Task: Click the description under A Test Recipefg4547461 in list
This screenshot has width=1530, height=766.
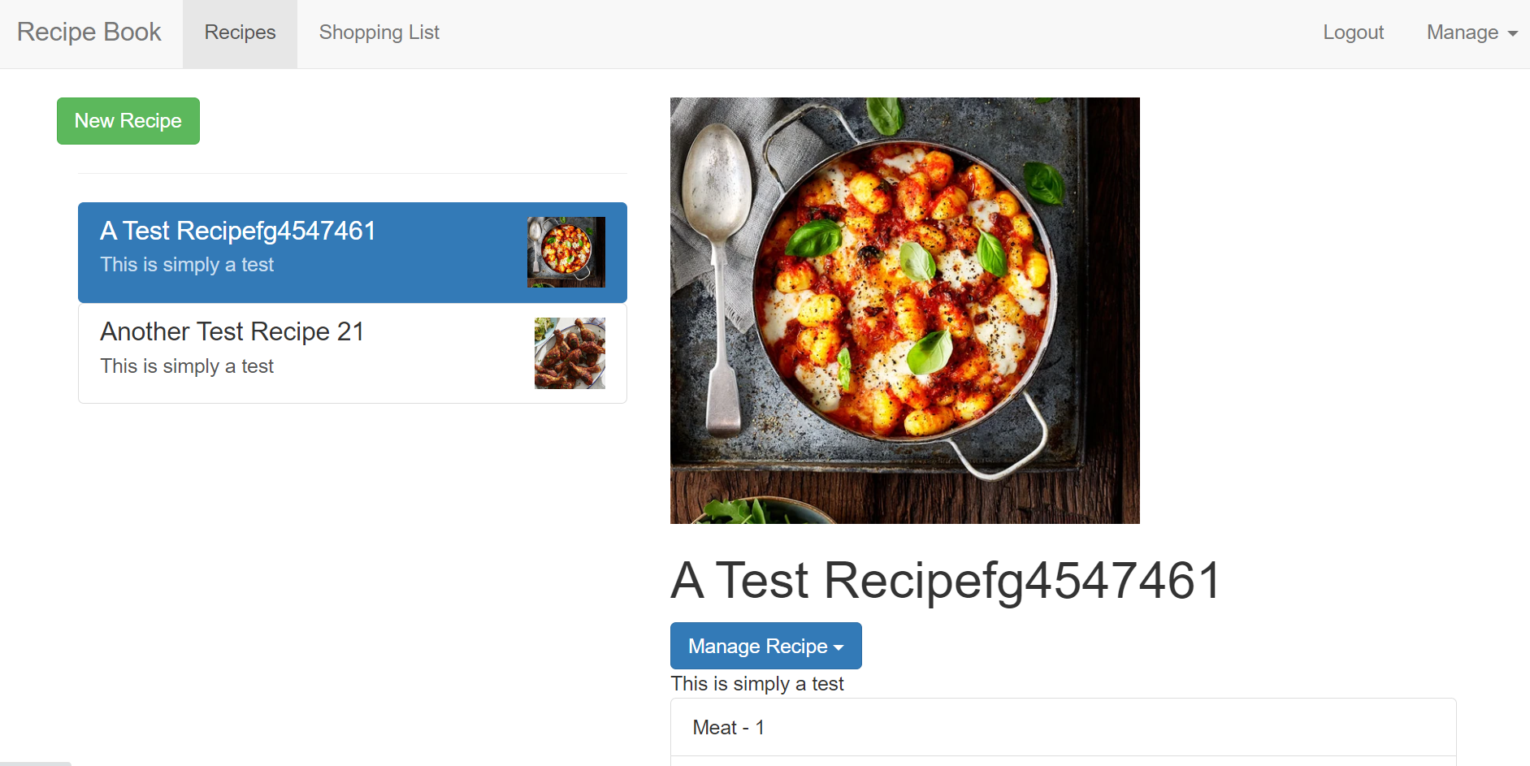Action: click(x=187, y=265)
